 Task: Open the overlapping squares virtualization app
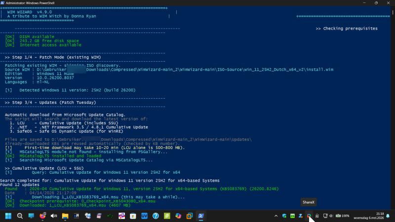coord(190,216)
